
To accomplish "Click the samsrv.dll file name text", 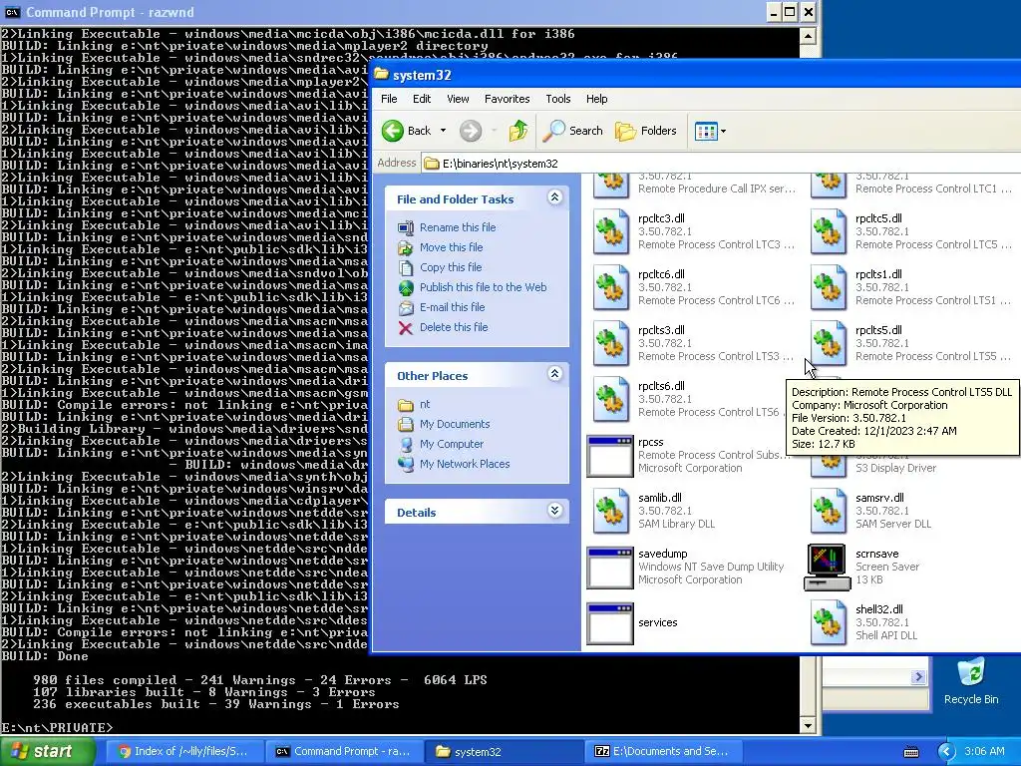I will [x=879, y=499].
